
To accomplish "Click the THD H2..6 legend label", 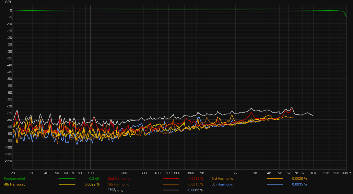I will tap(115, 190).
